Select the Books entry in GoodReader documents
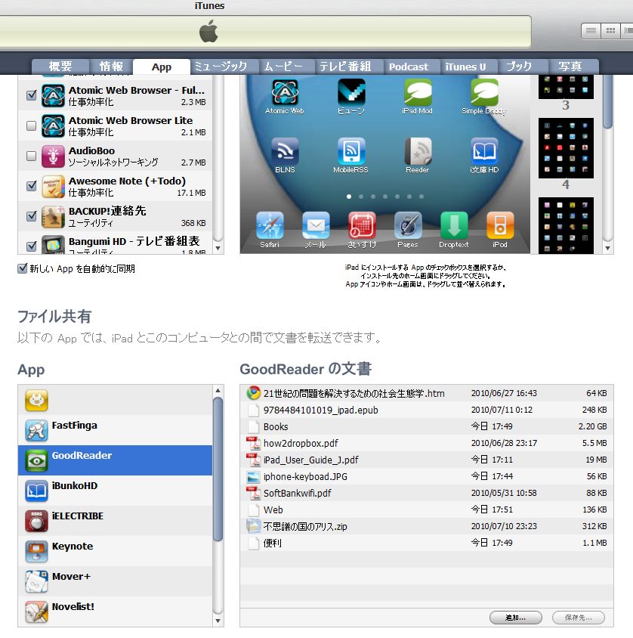633x638 pixels. point(427,427)
